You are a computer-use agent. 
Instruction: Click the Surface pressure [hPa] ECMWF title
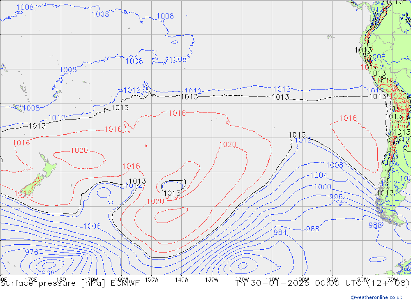pos(70,283)
